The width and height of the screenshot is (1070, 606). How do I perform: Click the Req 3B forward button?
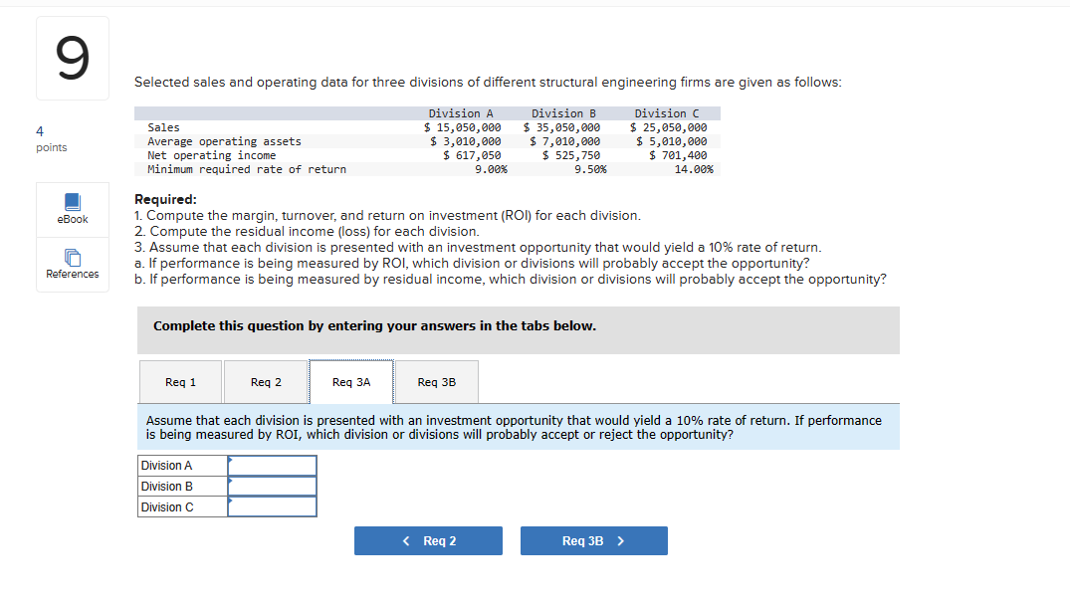tap(593, 540)
